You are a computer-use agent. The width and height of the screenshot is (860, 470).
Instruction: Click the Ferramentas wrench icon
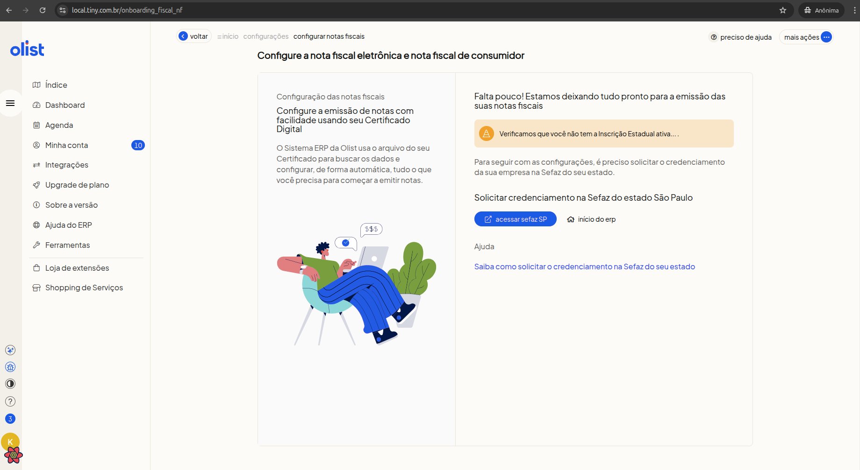pyautogui.click(x=36, y=245)
